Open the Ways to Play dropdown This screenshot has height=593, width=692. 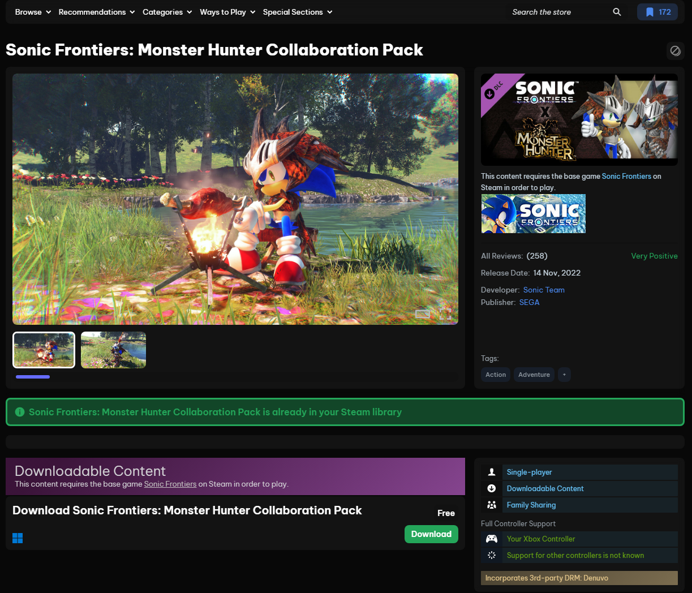point(227,12)
